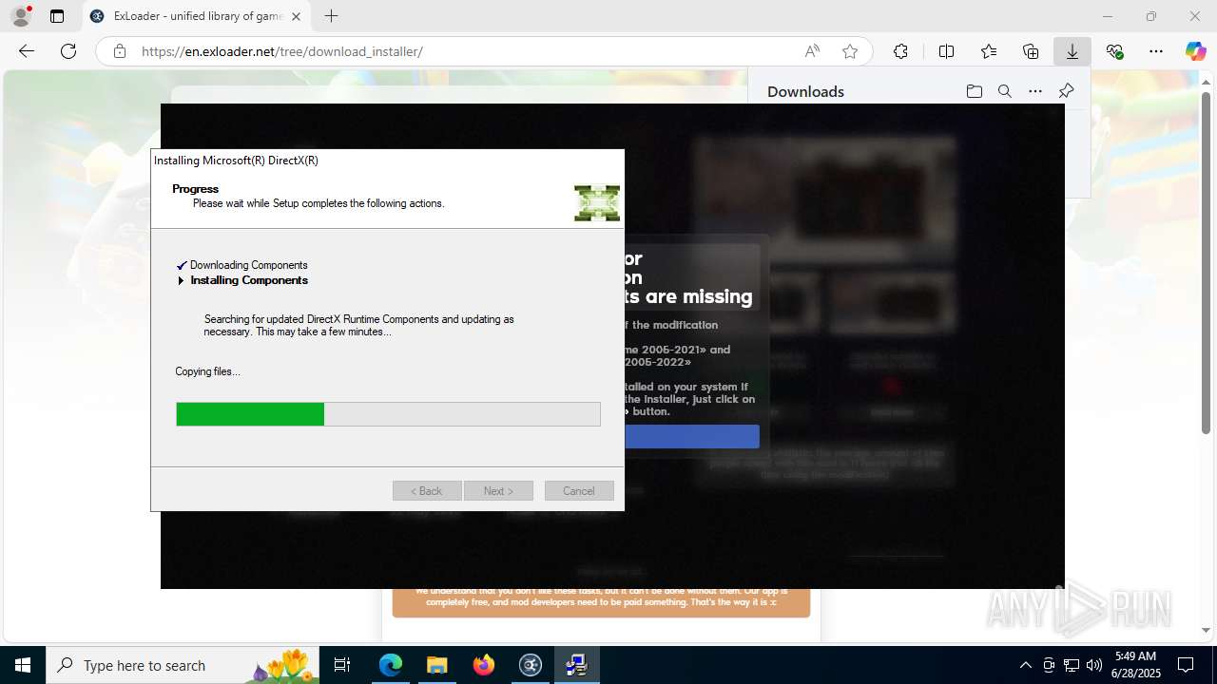View site information lock icon
Screen dimensions: 1217x684
coord(120,51)
